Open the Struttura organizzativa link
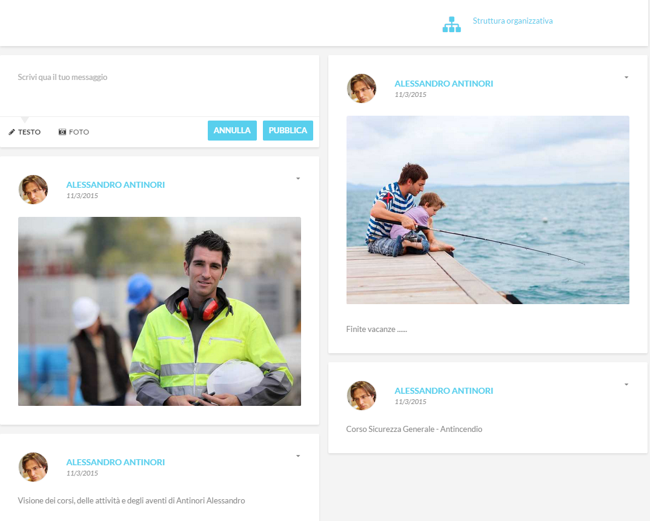650x521 pixels. (x=512, y=21)
